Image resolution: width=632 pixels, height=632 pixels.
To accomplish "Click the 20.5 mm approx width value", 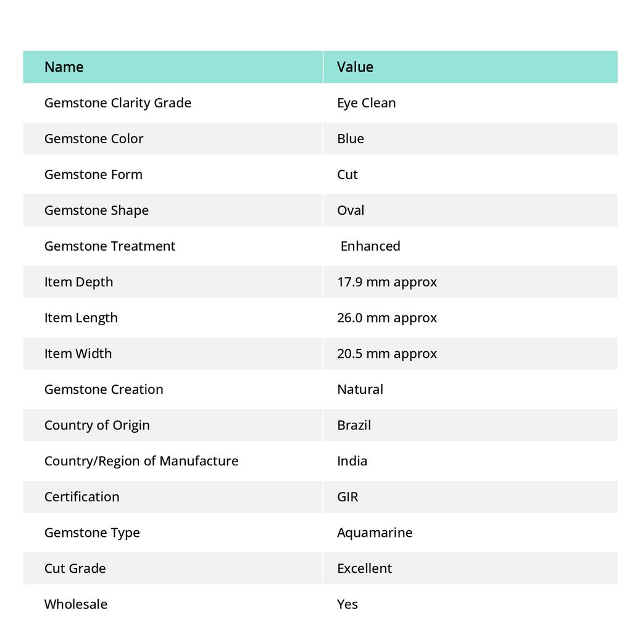I will tap(387, 354).
